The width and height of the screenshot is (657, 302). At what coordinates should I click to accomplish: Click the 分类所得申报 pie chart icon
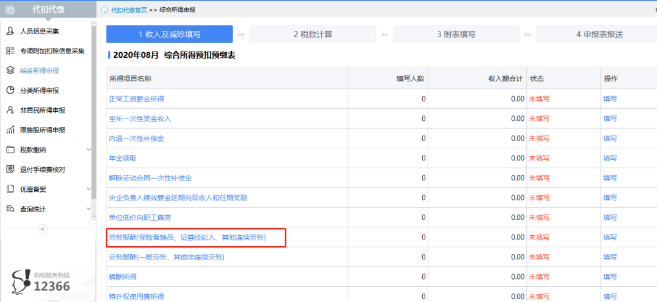(x=10, y=91)
